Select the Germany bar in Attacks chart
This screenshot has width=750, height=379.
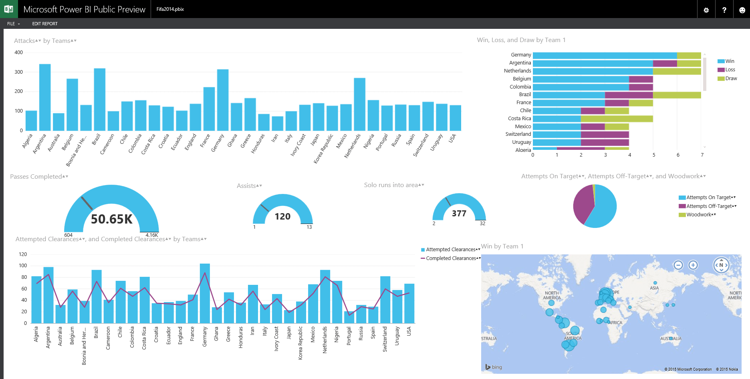click(223, 100)
